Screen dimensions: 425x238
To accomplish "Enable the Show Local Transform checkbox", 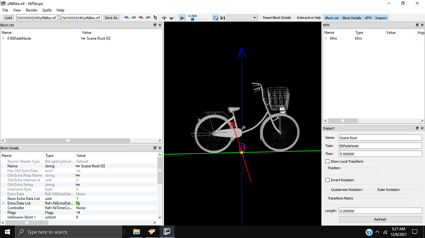I will point(327,161).
